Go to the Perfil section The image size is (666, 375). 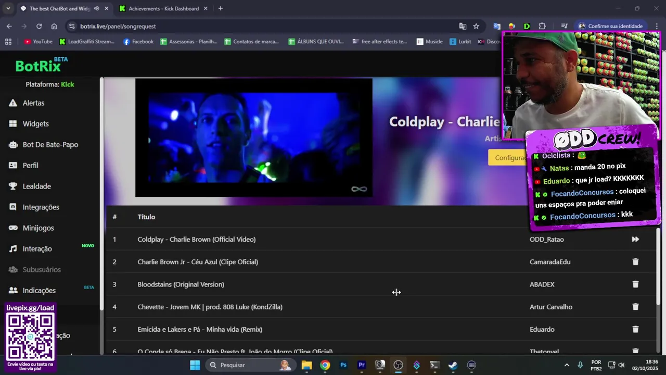click(x=30, y=166)
